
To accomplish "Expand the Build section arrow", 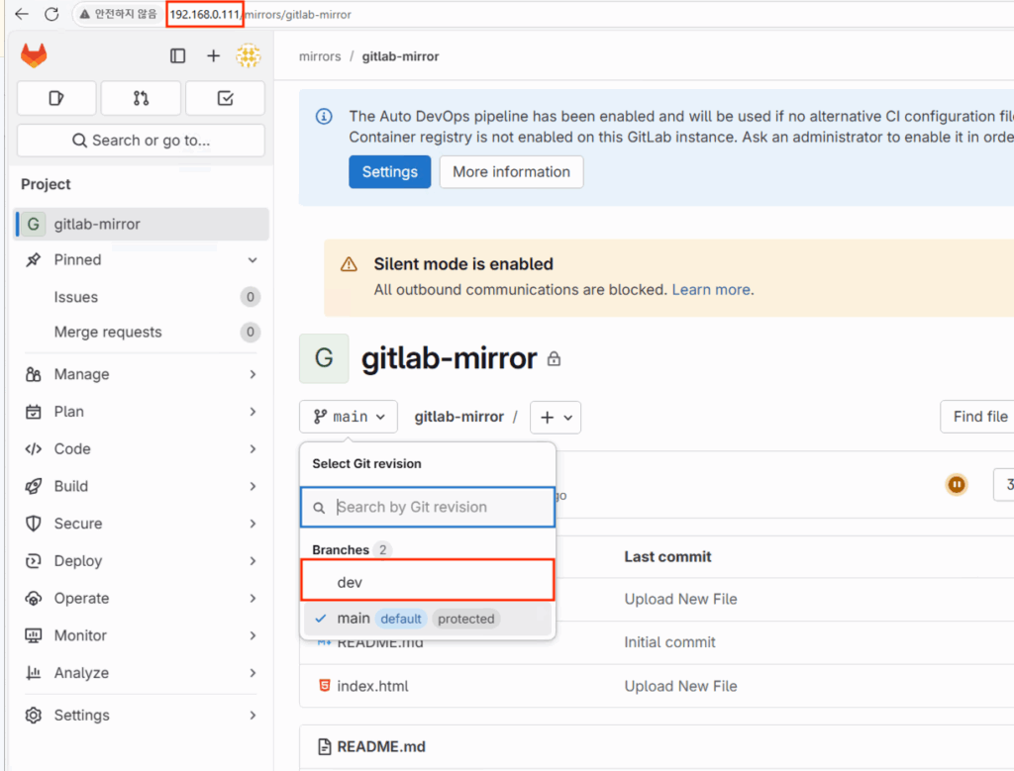I will pos(253,486).
